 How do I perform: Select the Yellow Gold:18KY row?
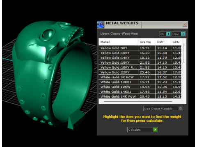click(140, 62)
